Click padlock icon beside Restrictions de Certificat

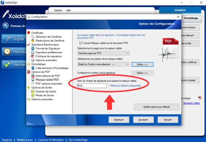click(33, 41)
